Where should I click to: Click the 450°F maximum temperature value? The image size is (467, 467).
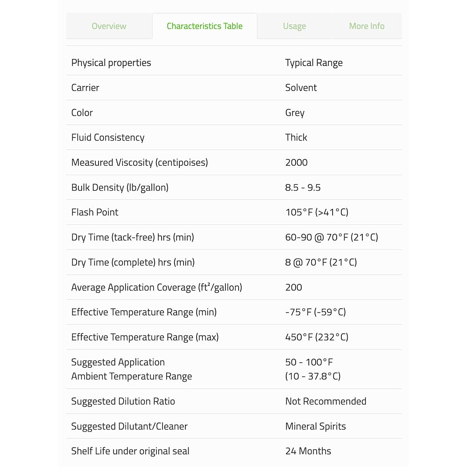click(317, 337)
